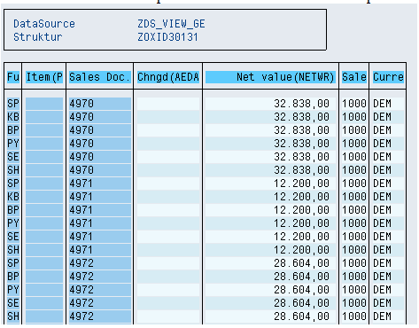Click KB function cell for document 4971
The width and height of the screenshot is (419, 328).
click(x=13, y=197)
